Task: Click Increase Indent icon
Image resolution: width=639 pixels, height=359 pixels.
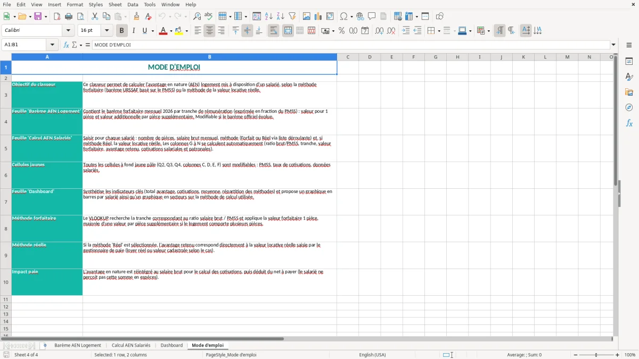Action: pyautogui.click(x=406, y=31)
